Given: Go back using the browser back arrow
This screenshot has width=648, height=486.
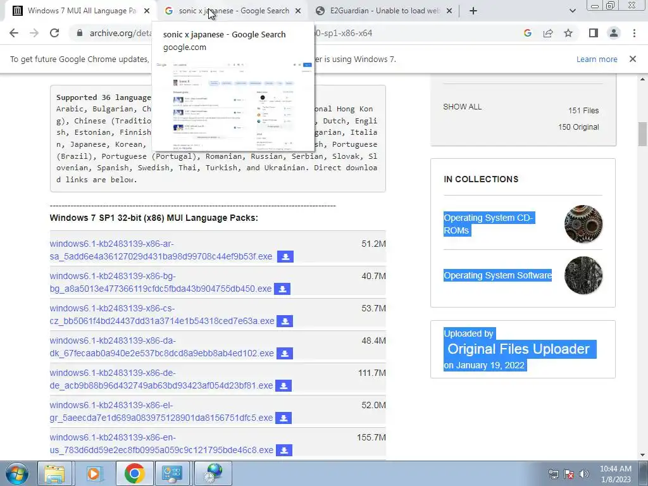Looking at the screenshot, I should [14, 33].
